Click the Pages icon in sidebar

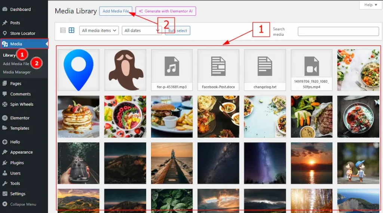pyautogui.click(x=4, y=83)
